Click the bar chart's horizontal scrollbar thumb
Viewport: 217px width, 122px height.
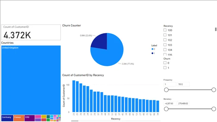pos(75,121)
